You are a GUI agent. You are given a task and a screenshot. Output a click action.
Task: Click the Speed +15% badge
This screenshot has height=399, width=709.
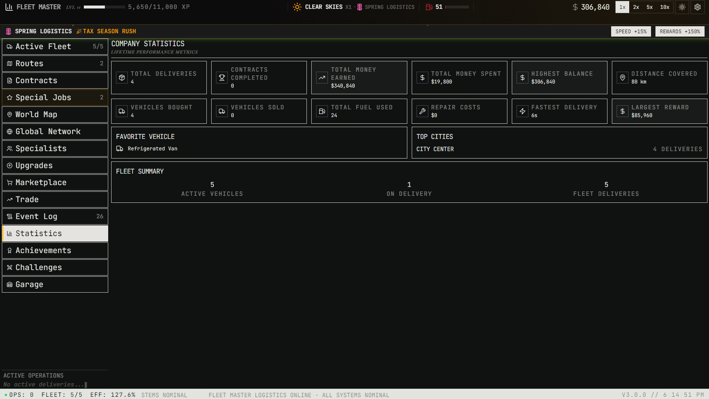click(x=631, y=31)
